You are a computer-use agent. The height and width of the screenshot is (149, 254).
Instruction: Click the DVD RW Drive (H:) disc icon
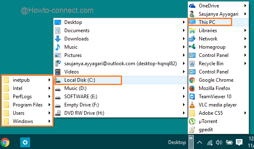[58, 113]
